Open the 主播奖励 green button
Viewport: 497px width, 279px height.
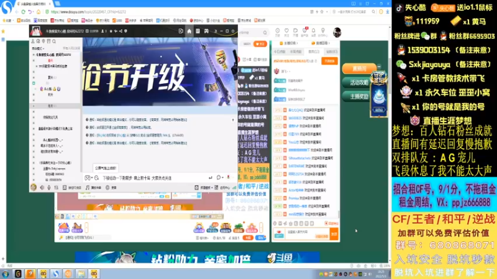coord(357,97)
